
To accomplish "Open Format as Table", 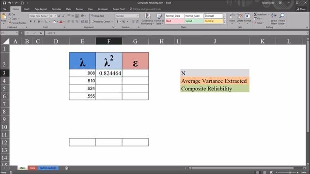I will coord(159,19).
